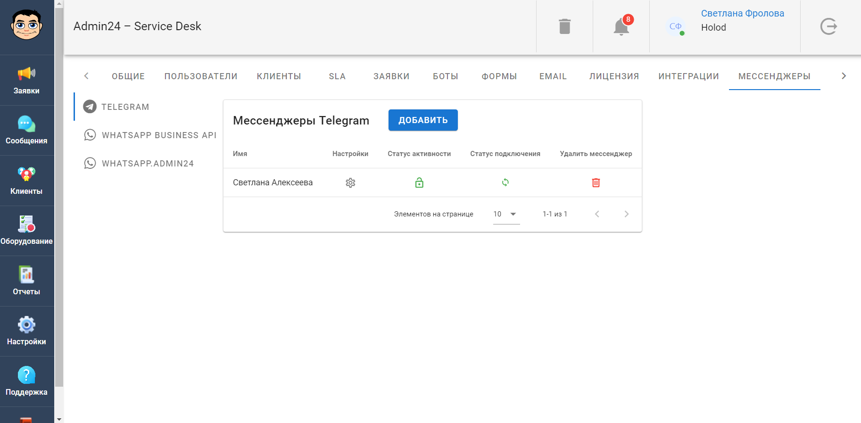Switch to the Пользователи tab

(x=201, y=76)
